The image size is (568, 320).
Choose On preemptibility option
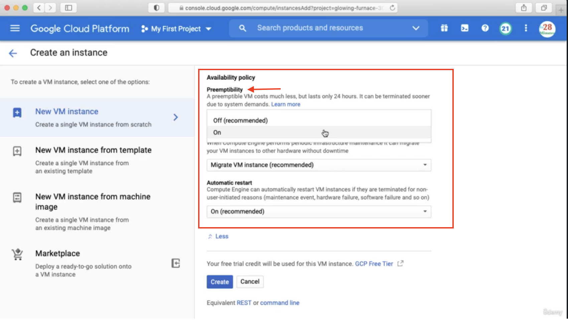pyautogui.click(x=319, y=132)
